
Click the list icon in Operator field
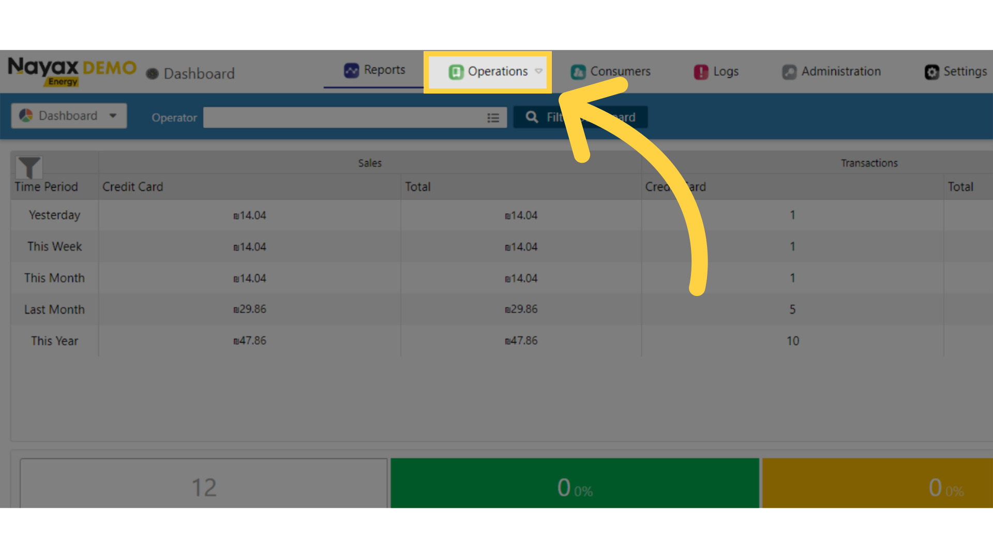pyautogui.click(x=493, y=118)
